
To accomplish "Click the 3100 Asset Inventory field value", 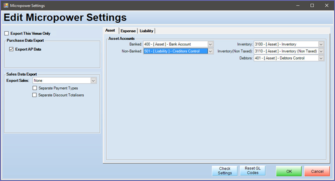I will [x=276, y=44].
